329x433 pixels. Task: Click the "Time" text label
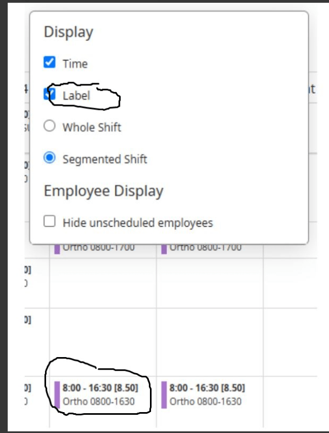tap(75, 64)
